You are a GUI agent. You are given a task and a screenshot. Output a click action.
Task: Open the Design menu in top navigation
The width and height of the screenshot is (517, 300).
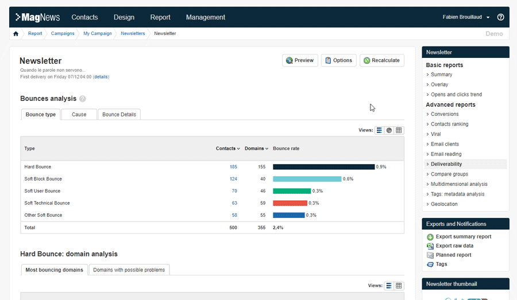(124, 17)
